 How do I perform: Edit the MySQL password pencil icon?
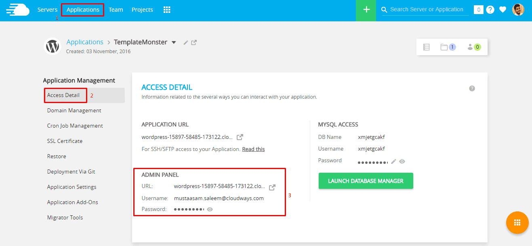(x=393, y=161)
